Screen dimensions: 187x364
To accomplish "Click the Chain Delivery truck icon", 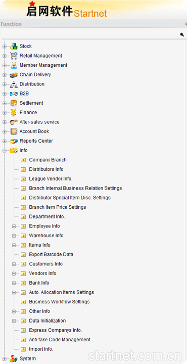I will tap(14, 75).
